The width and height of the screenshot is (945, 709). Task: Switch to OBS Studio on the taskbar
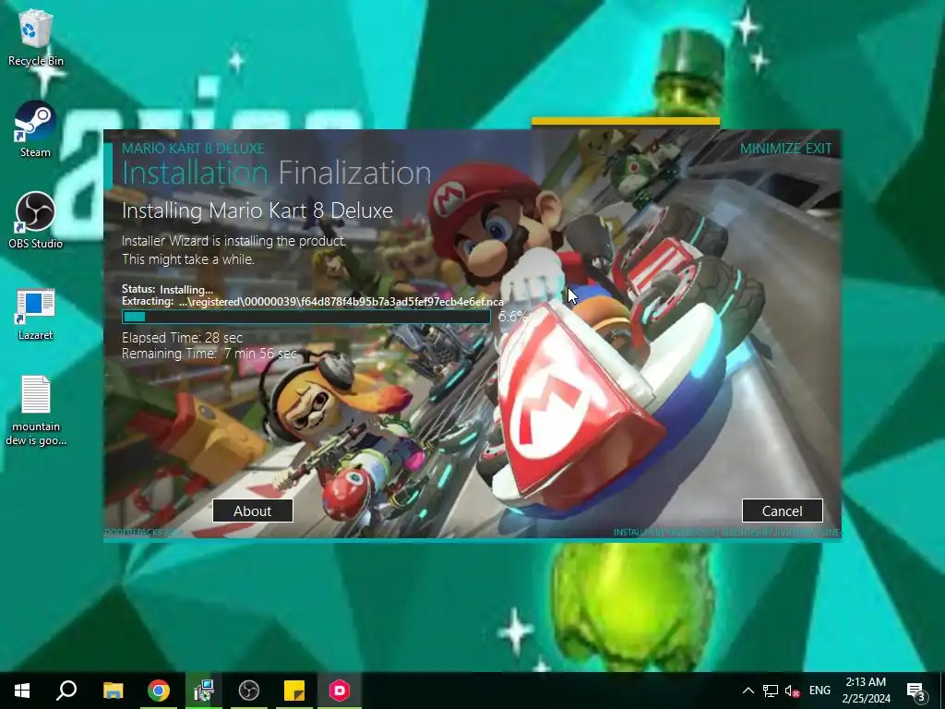click(x=249, y=691)
